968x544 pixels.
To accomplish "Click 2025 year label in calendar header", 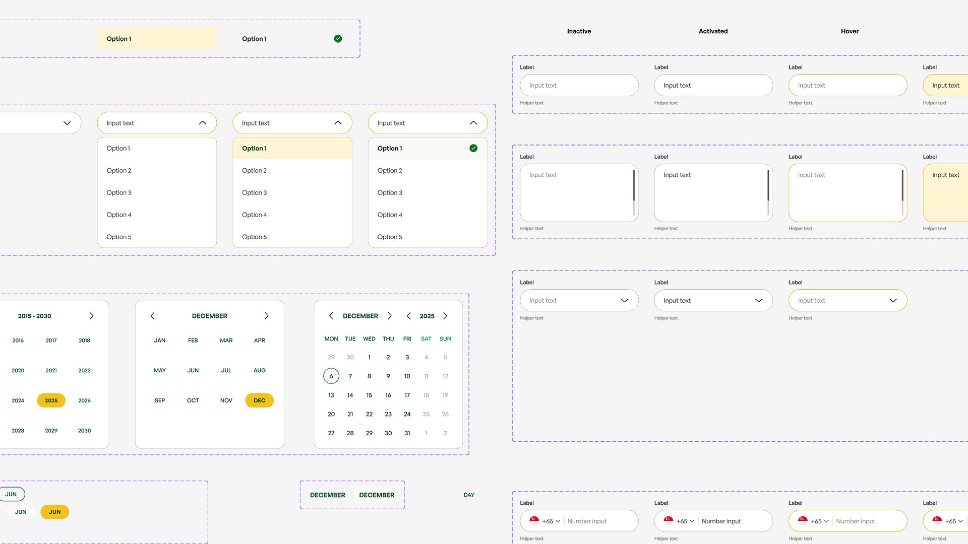I will pyautogui.click(x=427, y=316).
